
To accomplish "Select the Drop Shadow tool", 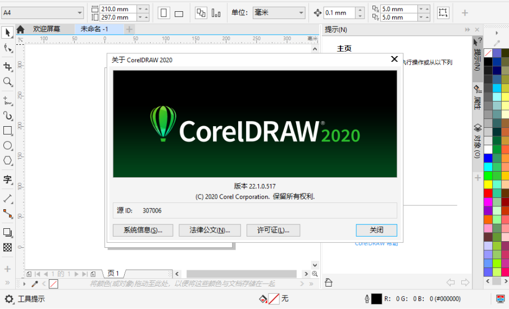I will (x=7, y=232).
